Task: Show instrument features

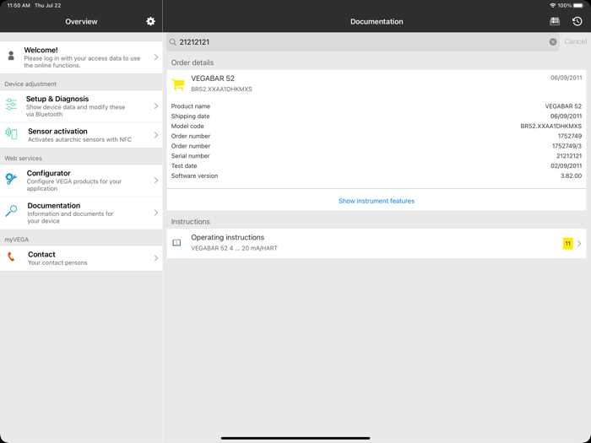Action: point(377,201)
